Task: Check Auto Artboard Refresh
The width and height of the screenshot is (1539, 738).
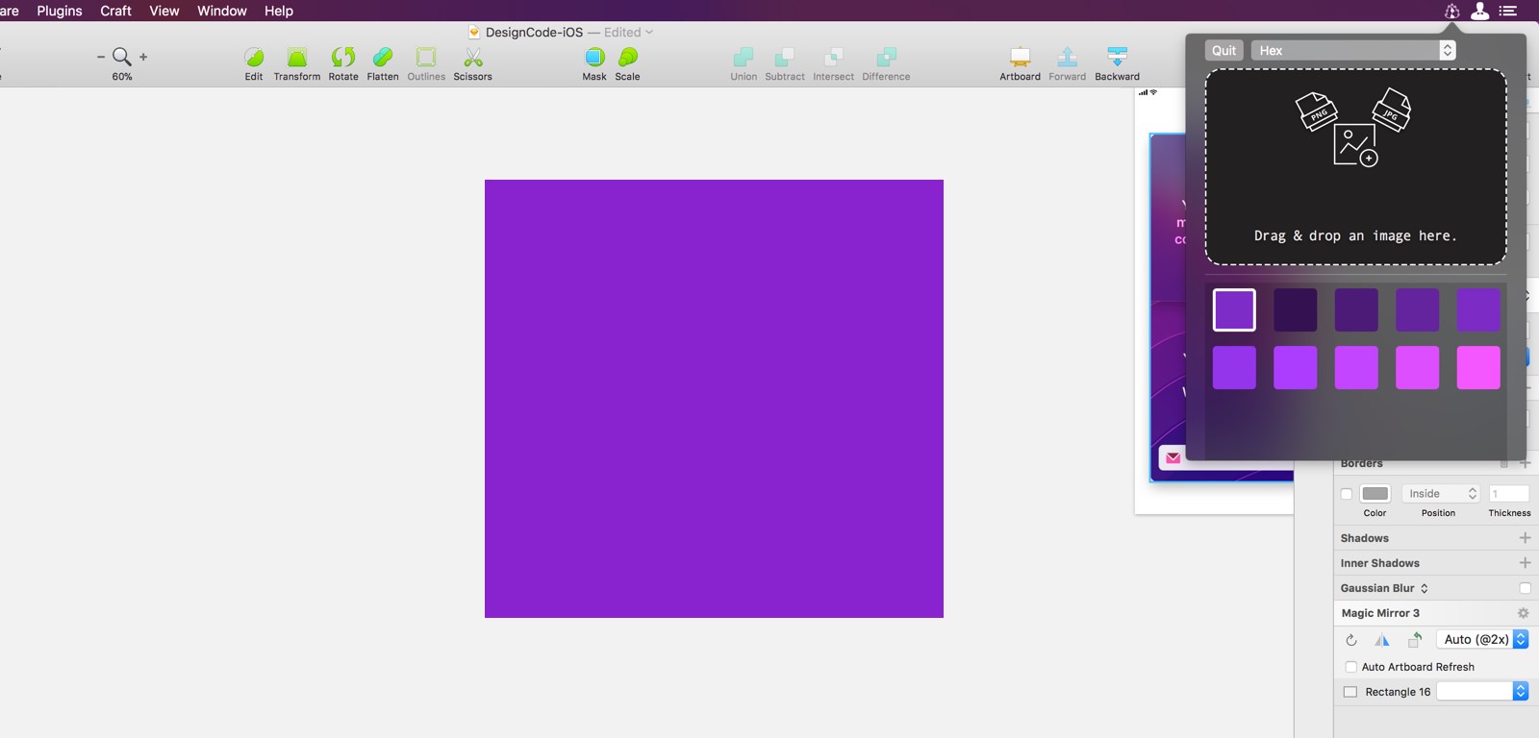Action: tap(1351, 667)
